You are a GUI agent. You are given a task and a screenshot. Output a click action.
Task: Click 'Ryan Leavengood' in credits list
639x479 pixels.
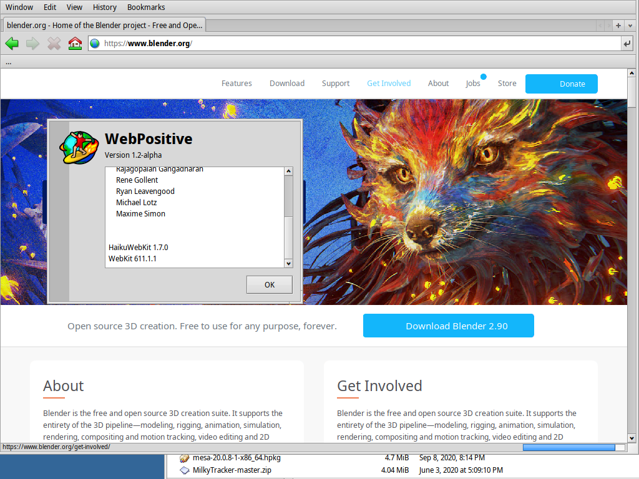click(x=145, y=191)
